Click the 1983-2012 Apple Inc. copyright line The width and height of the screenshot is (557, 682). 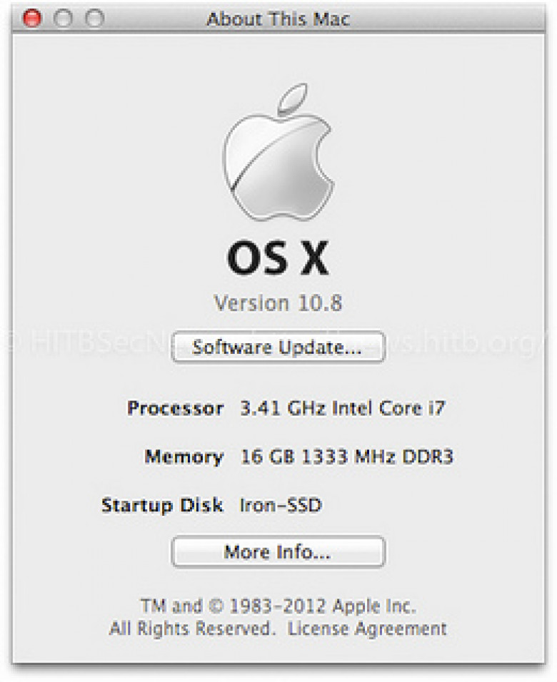click(x=278, y=606)
